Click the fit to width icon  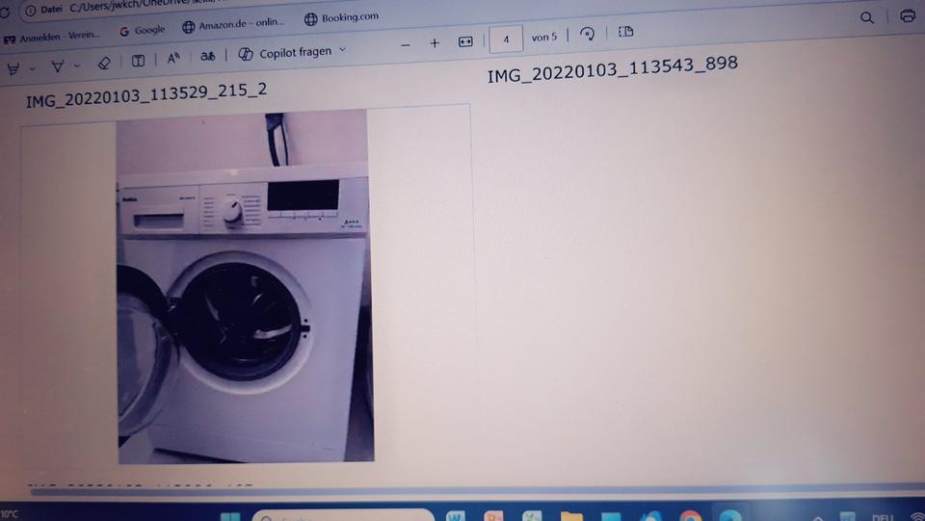pyautogui.click(x=465, y=41)
